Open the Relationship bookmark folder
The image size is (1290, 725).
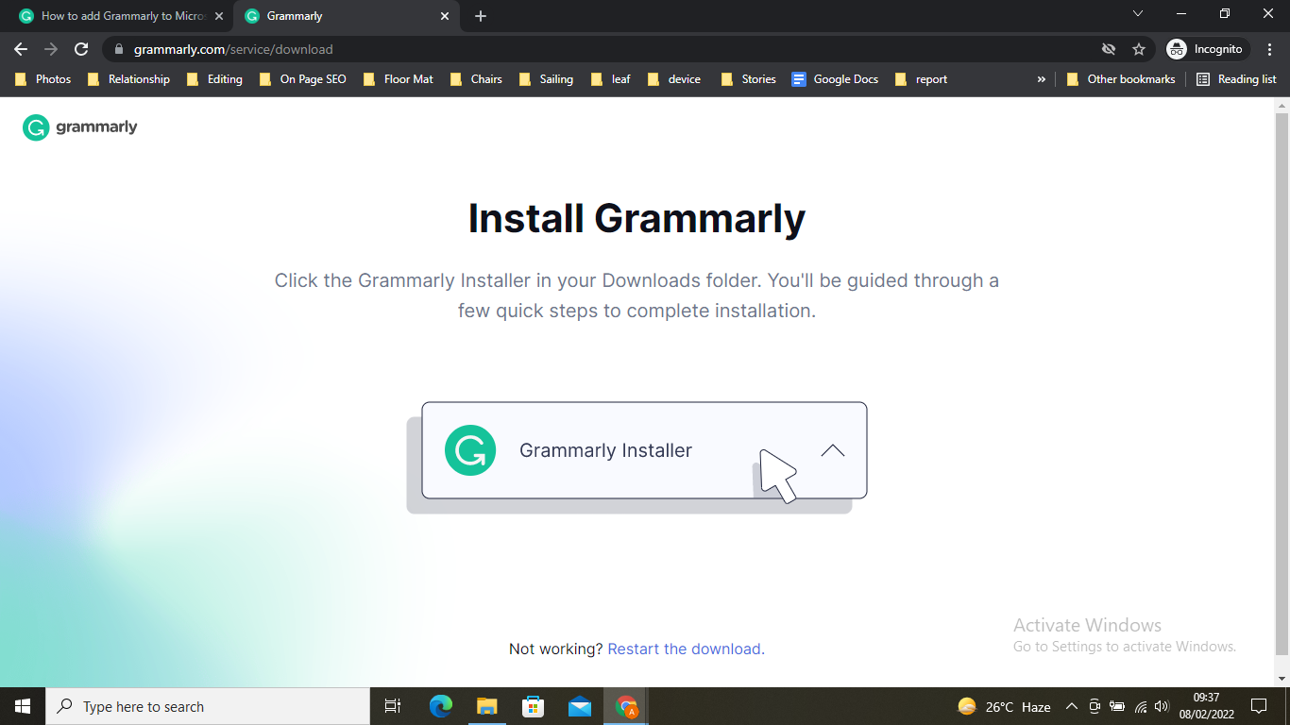pos(129,79)
